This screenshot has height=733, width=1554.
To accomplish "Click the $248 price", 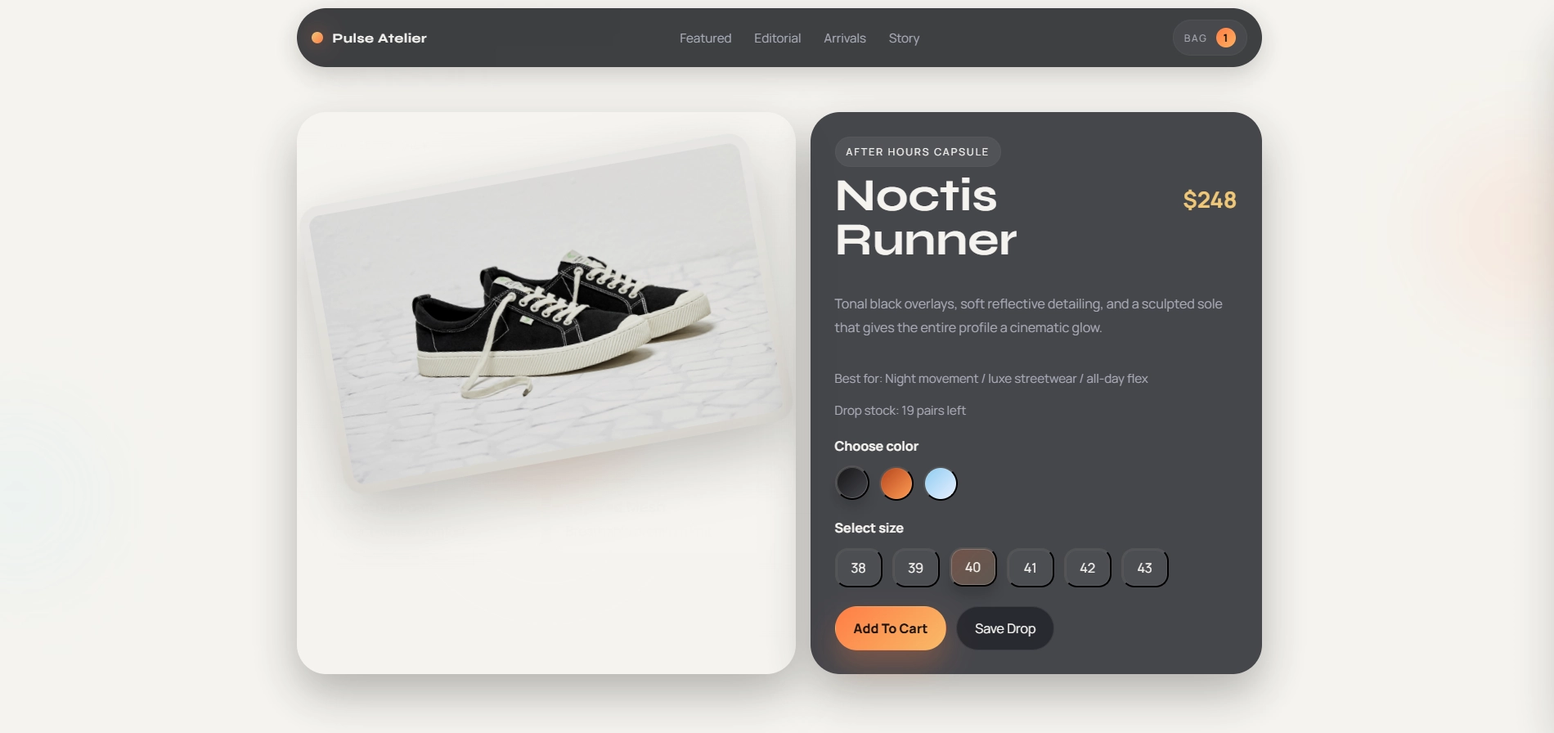I will 1209,200.
